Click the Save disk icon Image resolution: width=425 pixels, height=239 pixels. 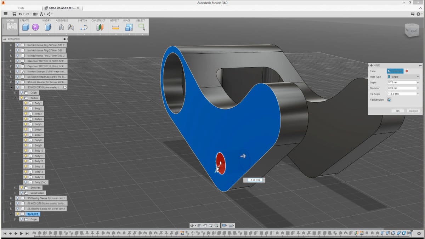tap(14, 14)
